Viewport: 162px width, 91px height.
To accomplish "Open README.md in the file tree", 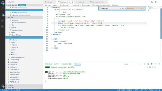I will (14, 82).
